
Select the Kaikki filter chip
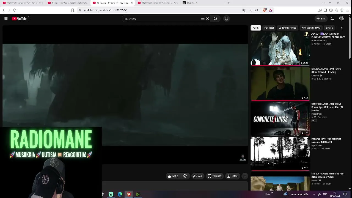(256, 28)
